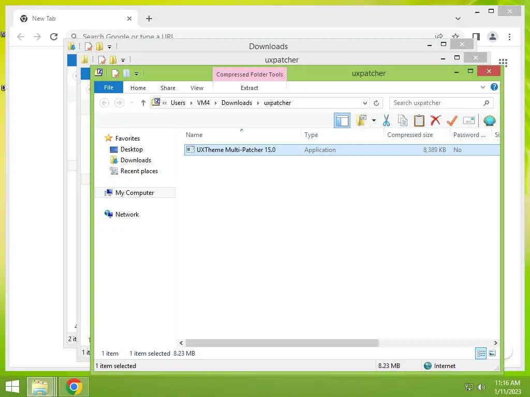Screen dimensions: 530x397
Task: Open the Windows Start button
Action: (x=12, y=387)
